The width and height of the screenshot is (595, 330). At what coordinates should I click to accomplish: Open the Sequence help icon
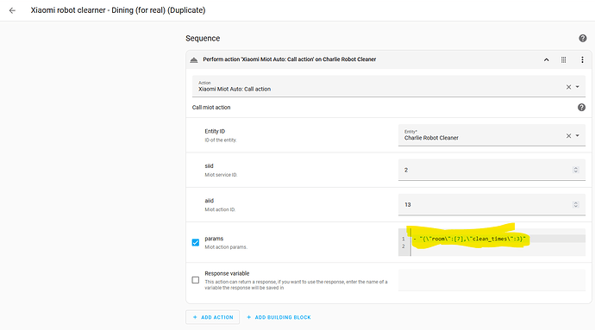(582, 38)
